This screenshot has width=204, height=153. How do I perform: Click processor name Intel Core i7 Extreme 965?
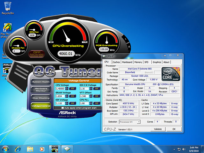click(x=140, y=69)
